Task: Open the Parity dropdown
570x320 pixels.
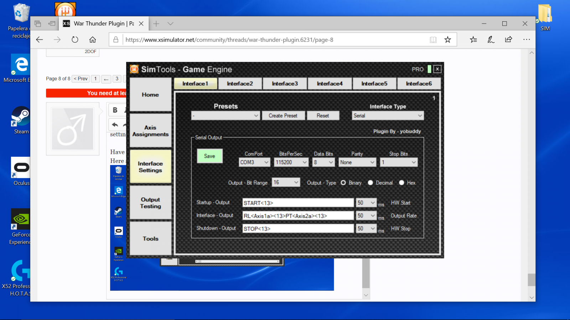Action: 357,162
